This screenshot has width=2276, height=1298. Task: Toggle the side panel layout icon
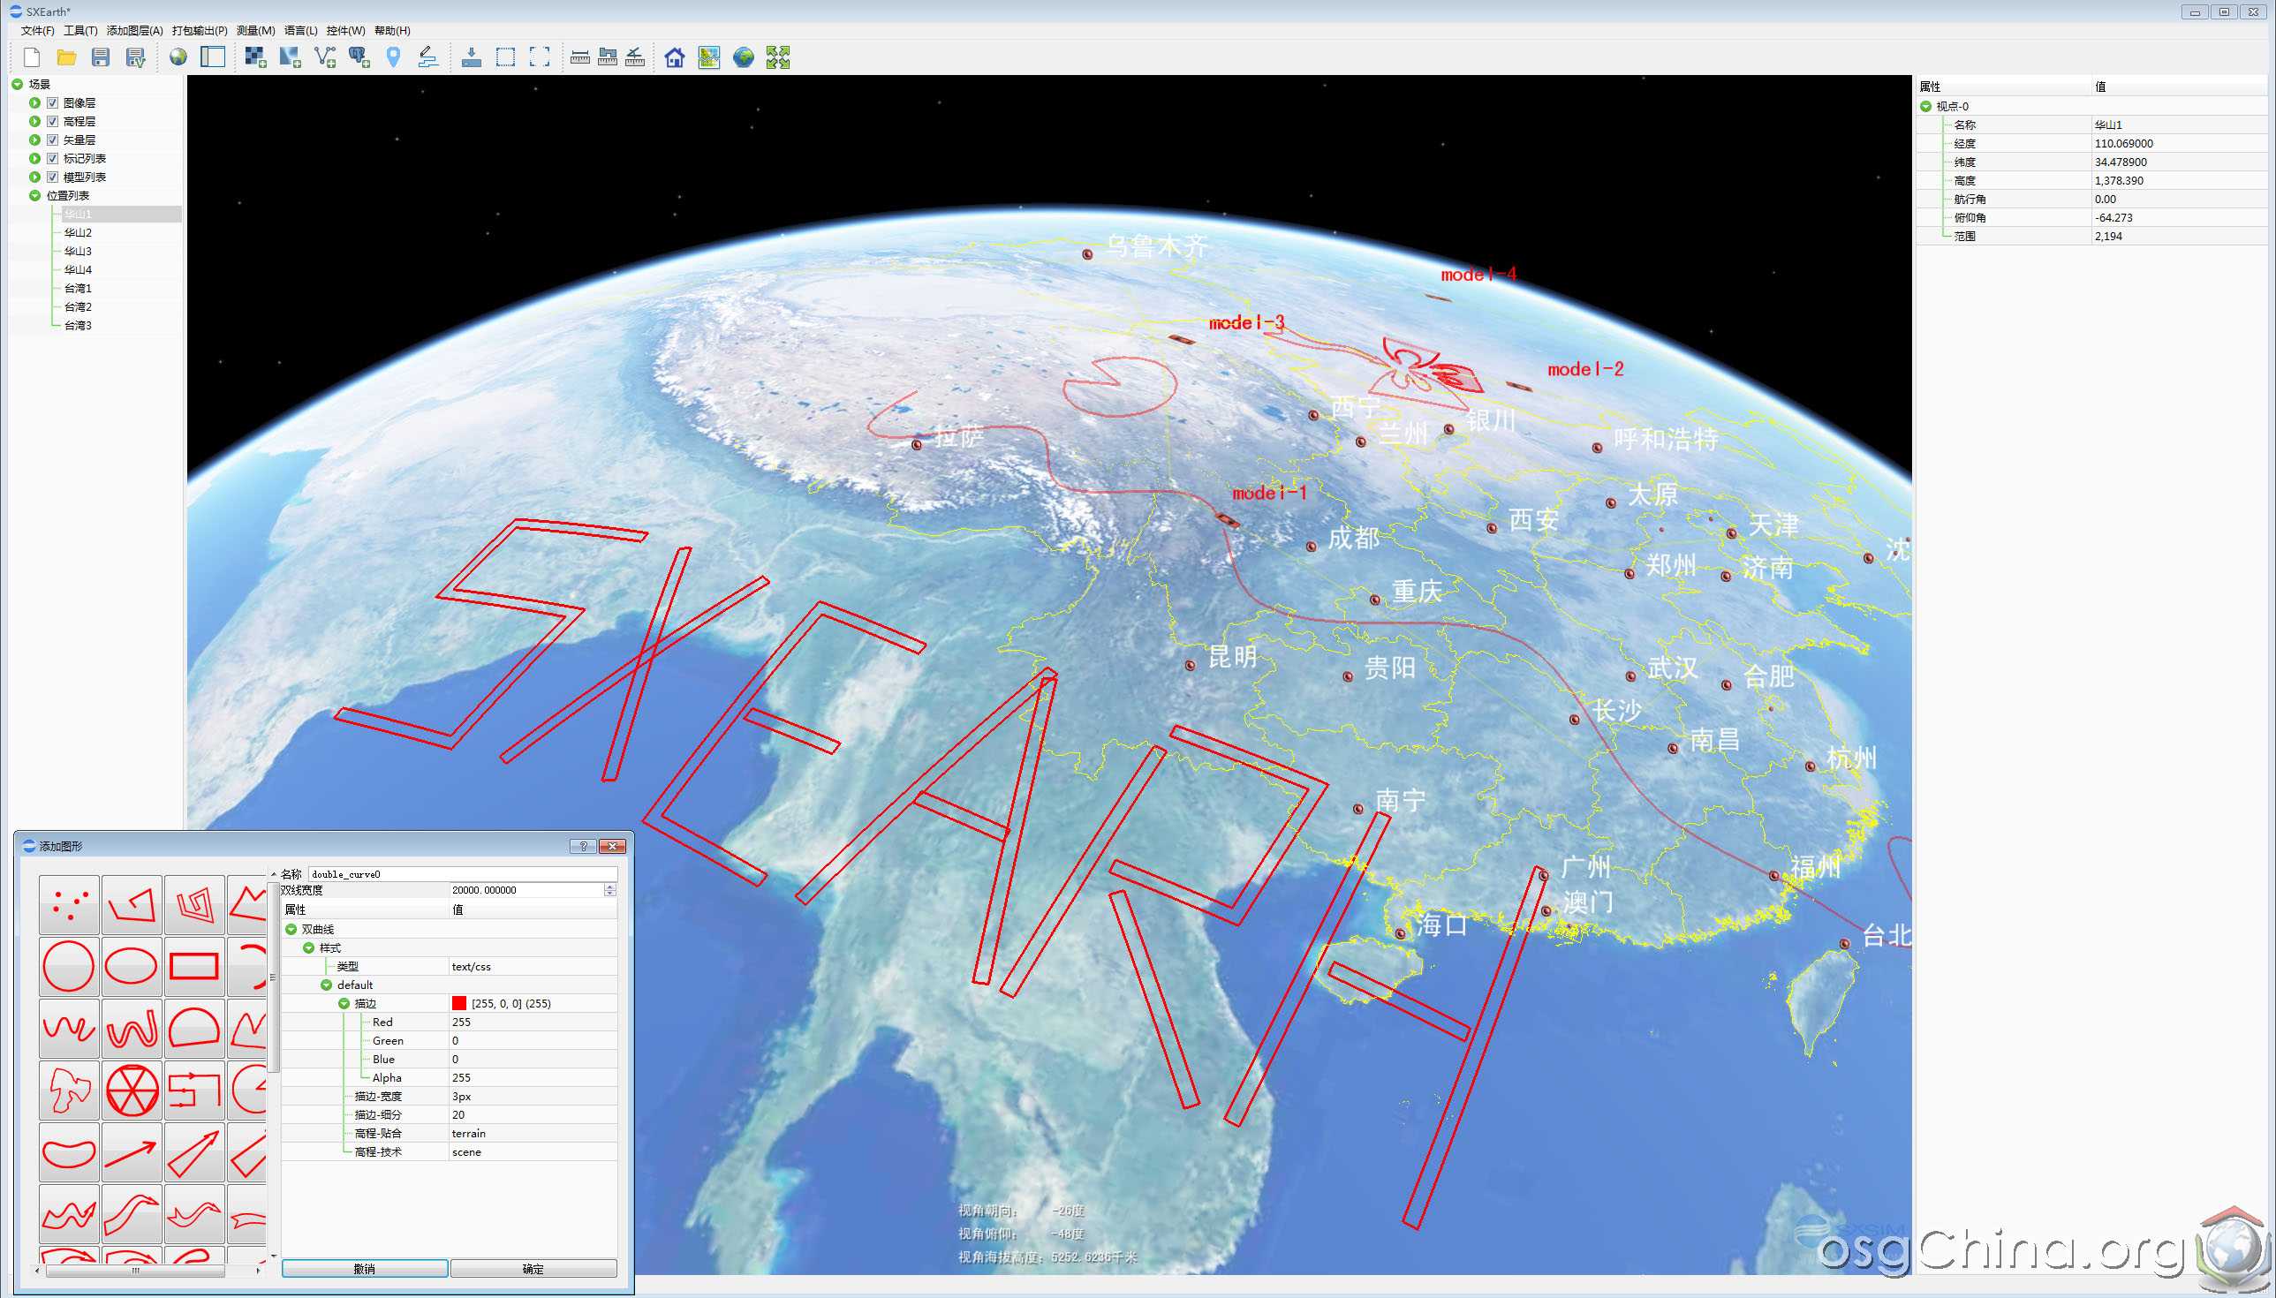point(213,57)
